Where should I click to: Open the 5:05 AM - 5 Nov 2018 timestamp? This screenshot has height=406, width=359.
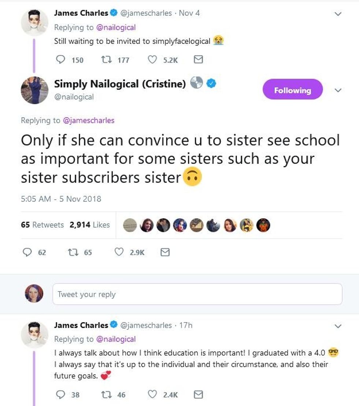pos(61,199)
